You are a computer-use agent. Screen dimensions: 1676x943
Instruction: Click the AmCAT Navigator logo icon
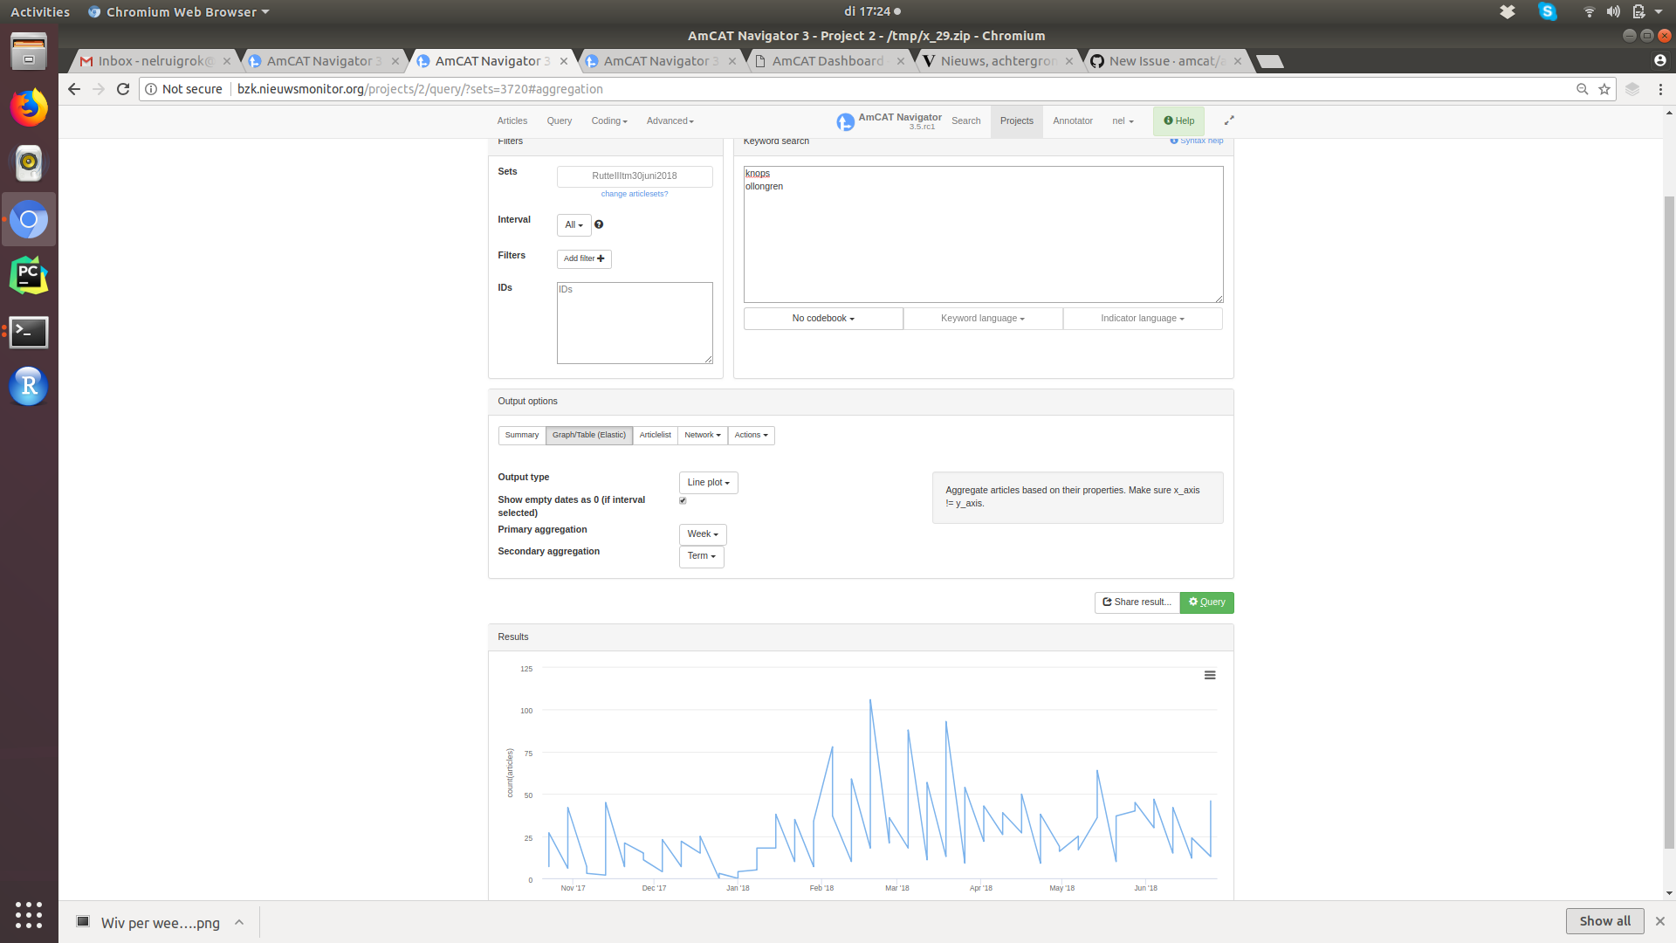845,122
